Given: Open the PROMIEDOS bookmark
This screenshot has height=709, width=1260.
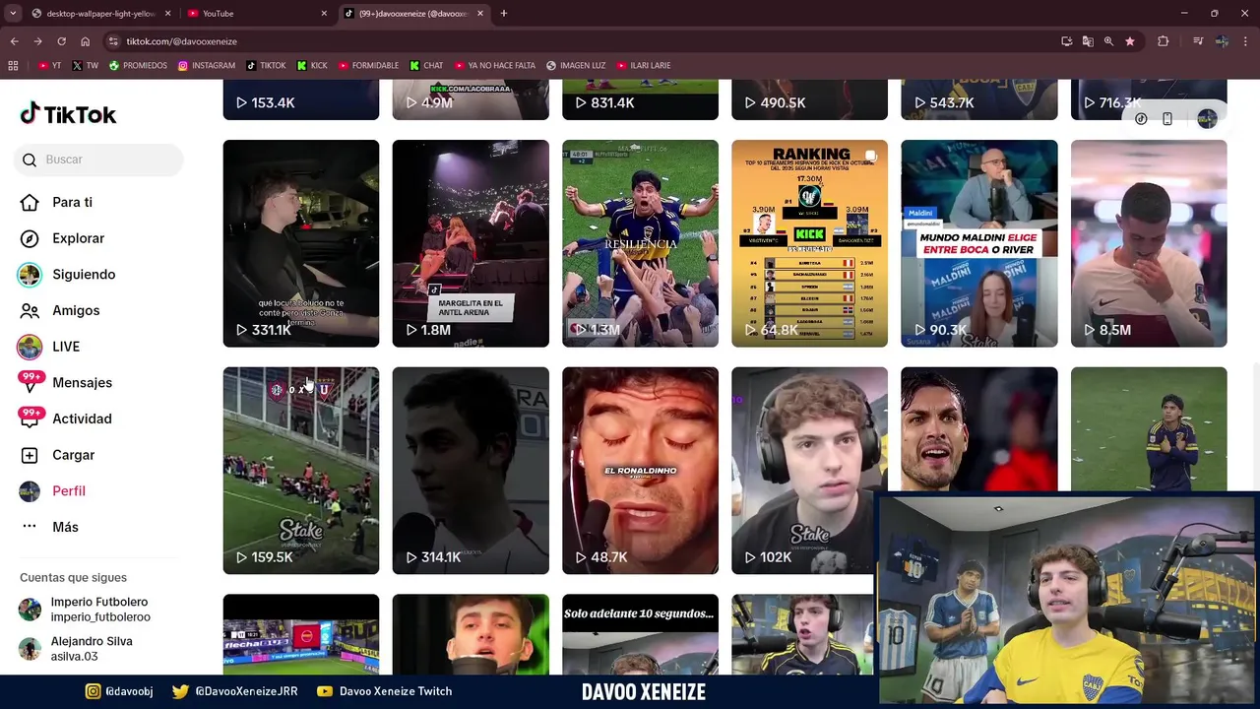Looking at the screenshot, I should [138, 65].
